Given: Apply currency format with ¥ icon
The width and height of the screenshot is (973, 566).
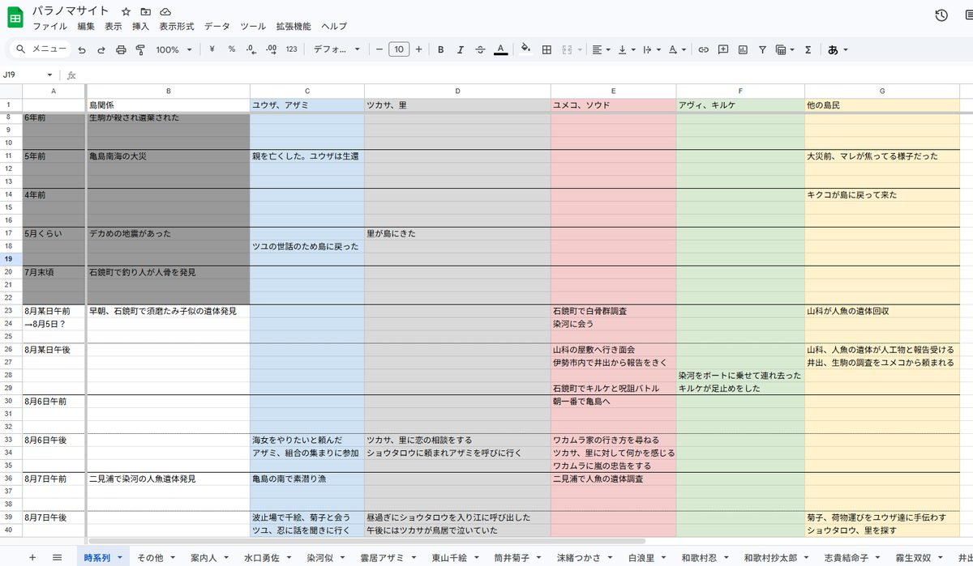Looking at the screenshot, I should [x=212, y=49].
